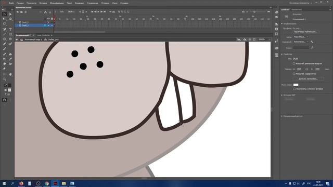Select the Eraser tool
333x187 pixels.
[5, 64]
